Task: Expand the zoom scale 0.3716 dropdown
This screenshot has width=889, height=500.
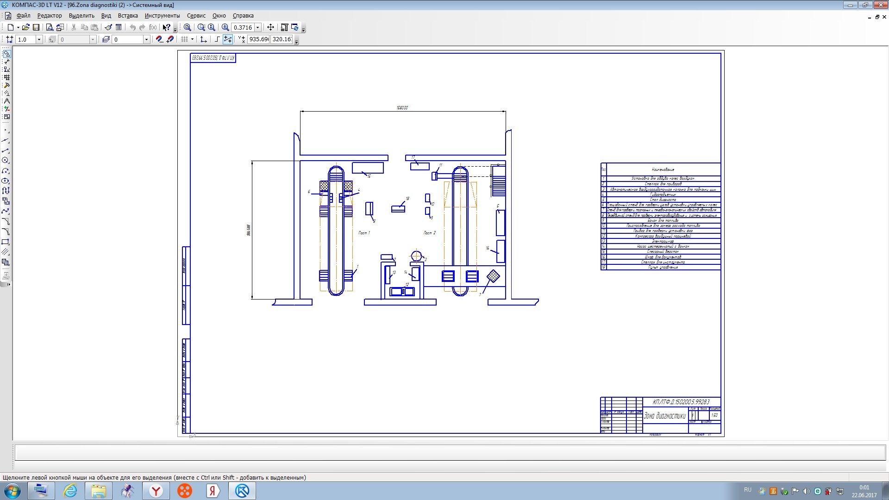Action: [x=258, y=27]
